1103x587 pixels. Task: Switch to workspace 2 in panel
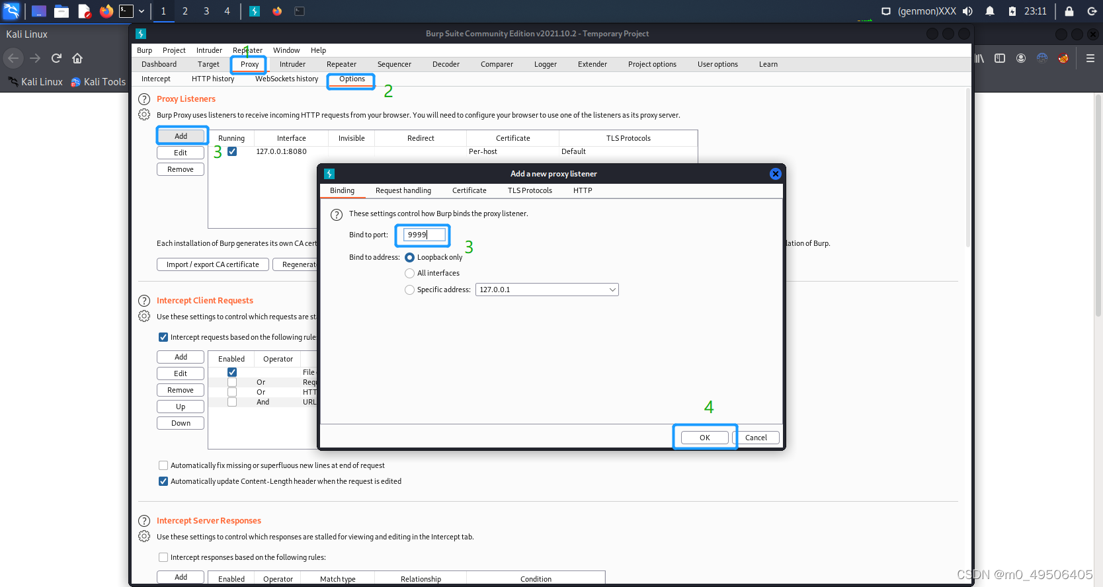(185, 11)
